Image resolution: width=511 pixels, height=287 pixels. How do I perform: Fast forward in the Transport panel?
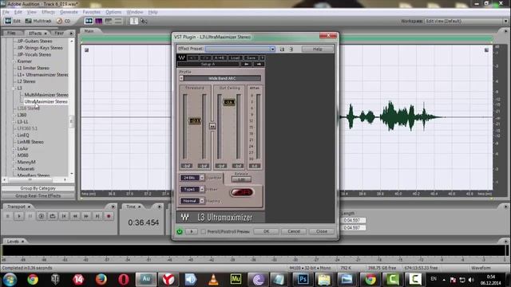click(x=86, y=216)
